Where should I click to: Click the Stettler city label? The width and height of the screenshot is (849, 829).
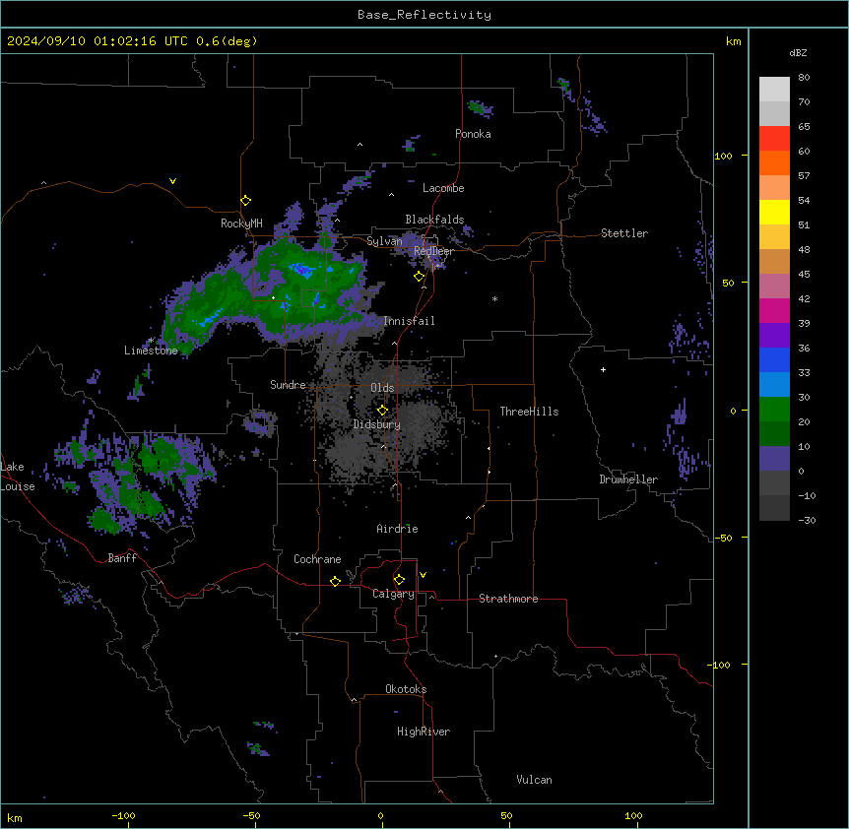(x=624, y=233)
